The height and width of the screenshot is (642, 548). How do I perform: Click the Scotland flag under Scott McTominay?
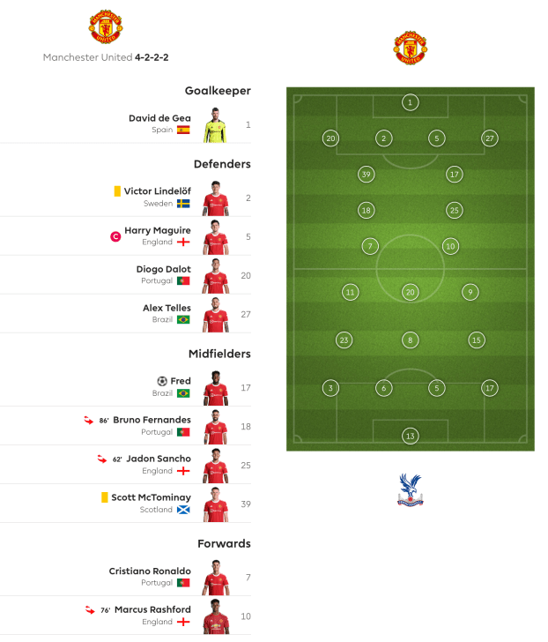click(x=183, y=510)
